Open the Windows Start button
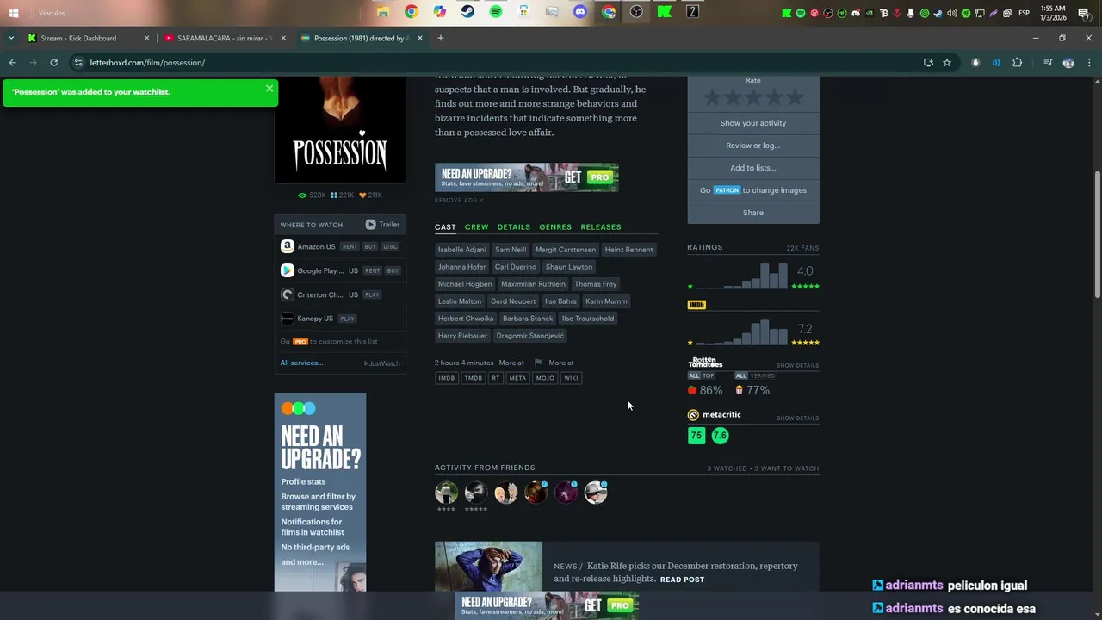The height and width of the screenshot is (620, 1102). (x=13, y=13)
